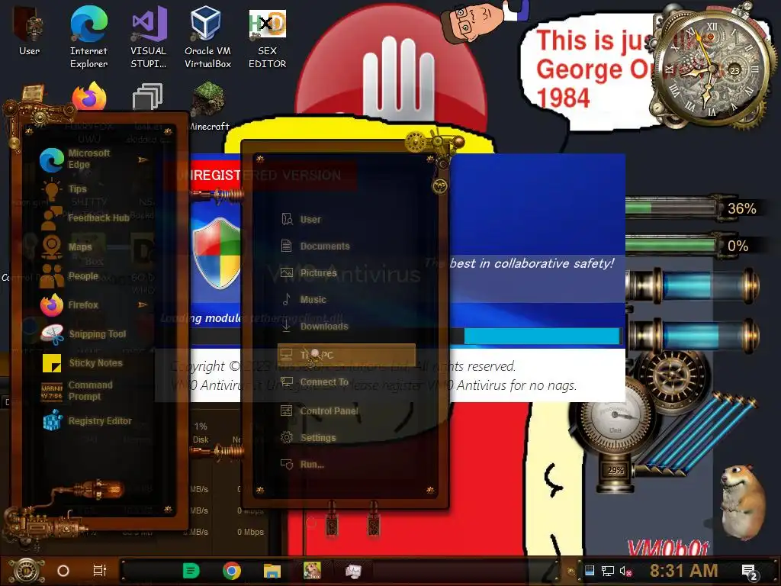Launch the VISUAL STUPI... desktop shortcut
Image resolution: width=781 pixels, height=586 pixels.
coord(149,37)
